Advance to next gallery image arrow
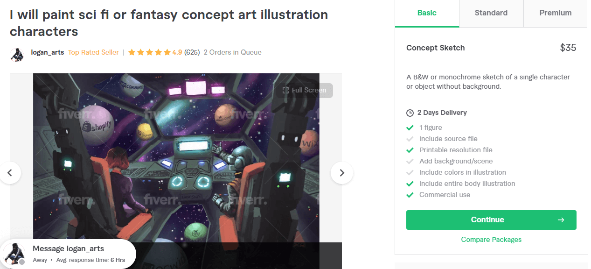Image resolution: width=591 pixels, height=269 pixels. (342, 173)
